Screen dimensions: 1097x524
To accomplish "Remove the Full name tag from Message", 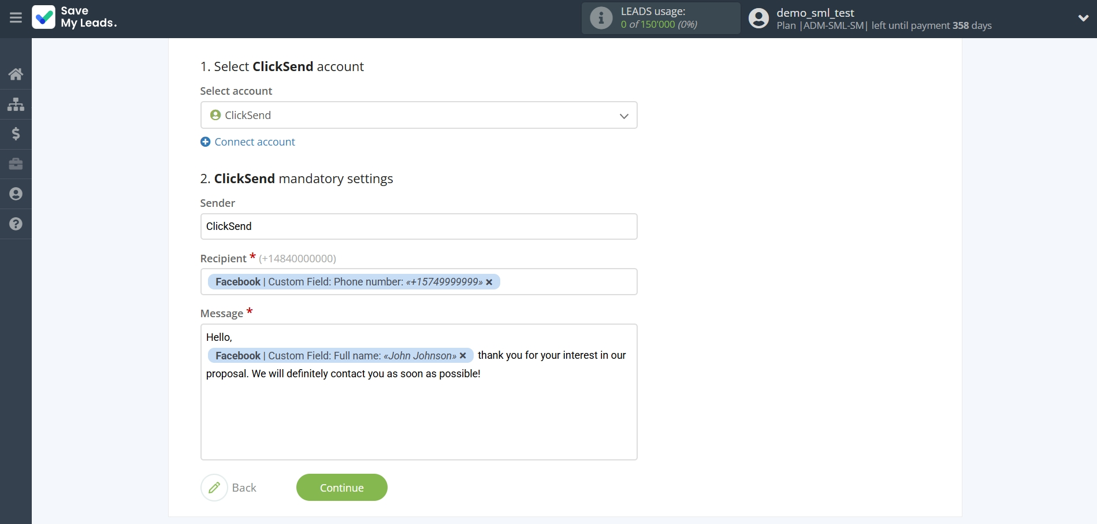I will click(x=463, y=356).
